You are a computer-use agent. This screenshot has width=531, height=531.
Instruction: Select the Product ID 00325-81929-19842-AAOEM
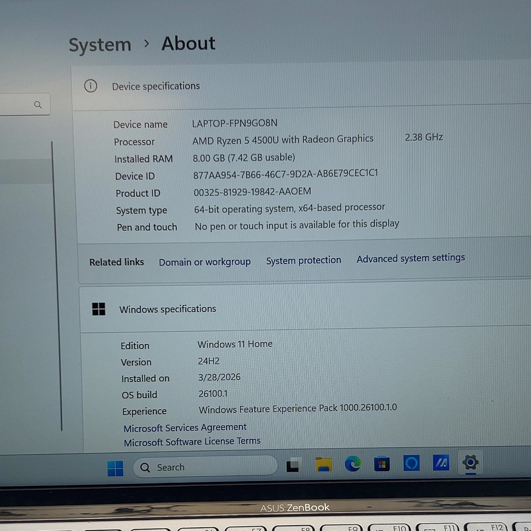(x=252, y=192)
